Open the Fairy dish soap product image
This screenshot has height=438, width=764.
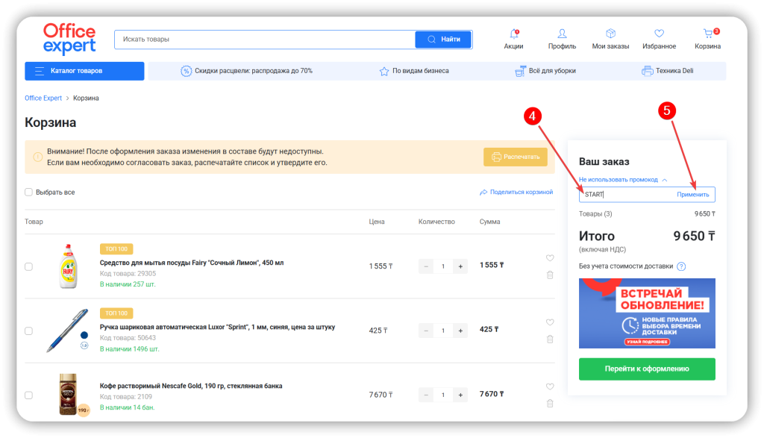coord(68,266)
